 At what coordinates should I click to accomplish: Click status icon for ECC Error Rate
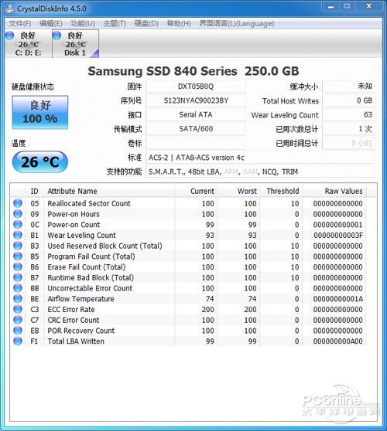tap(18, 309)
